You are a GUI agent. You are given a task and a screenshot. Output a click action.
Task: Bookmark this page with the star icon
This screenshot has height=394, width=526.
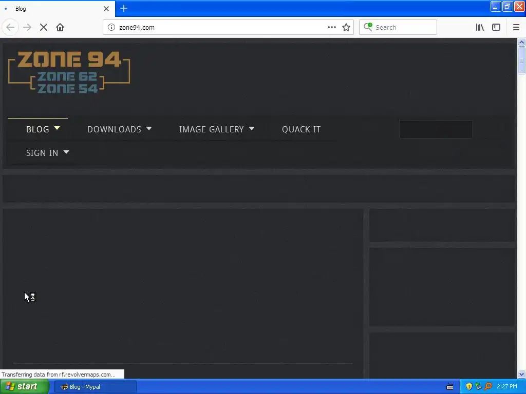click(346, 27)
